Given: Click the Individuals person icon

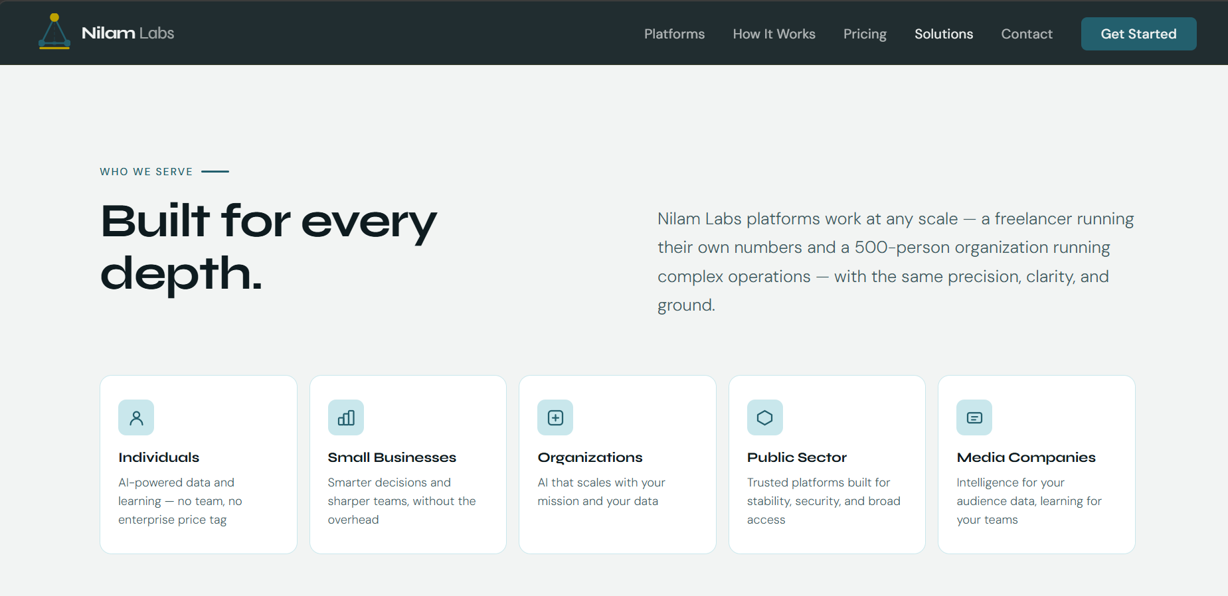Looking at the screenshot, I should [136, 417].
